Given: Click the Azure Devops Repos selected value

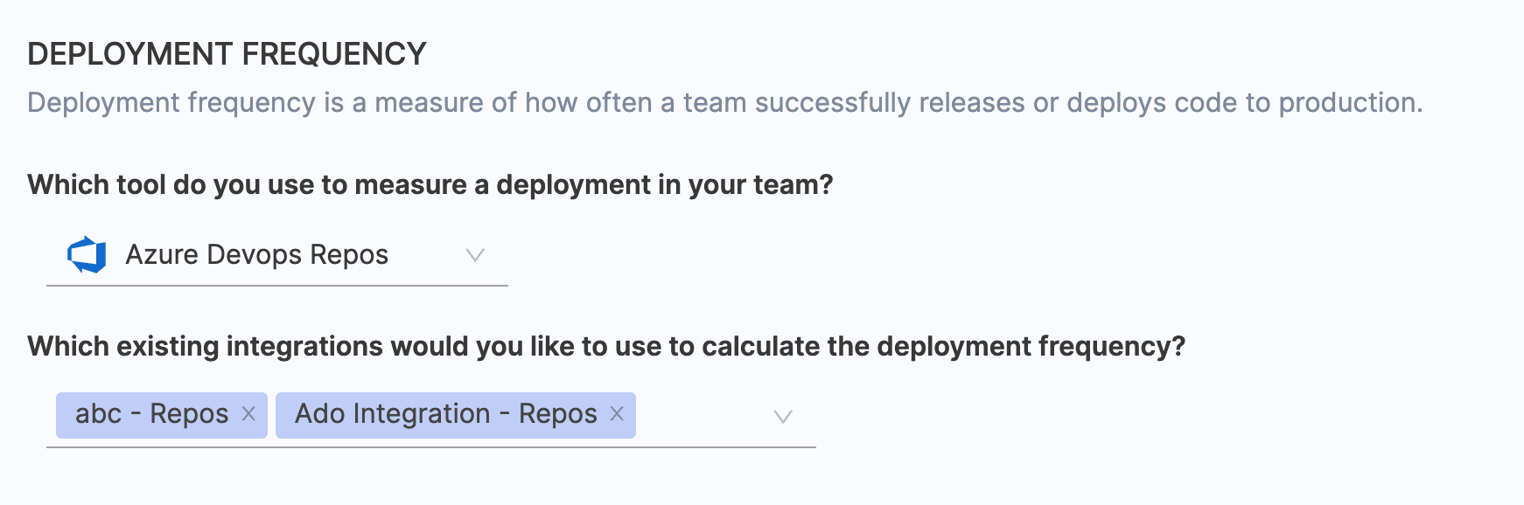Looking at the screenshot, I should (256, 255).
